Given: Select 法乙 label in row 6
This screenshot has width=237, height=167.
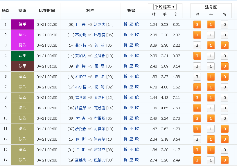Looking at the screenshot, I should pos(23,77).
